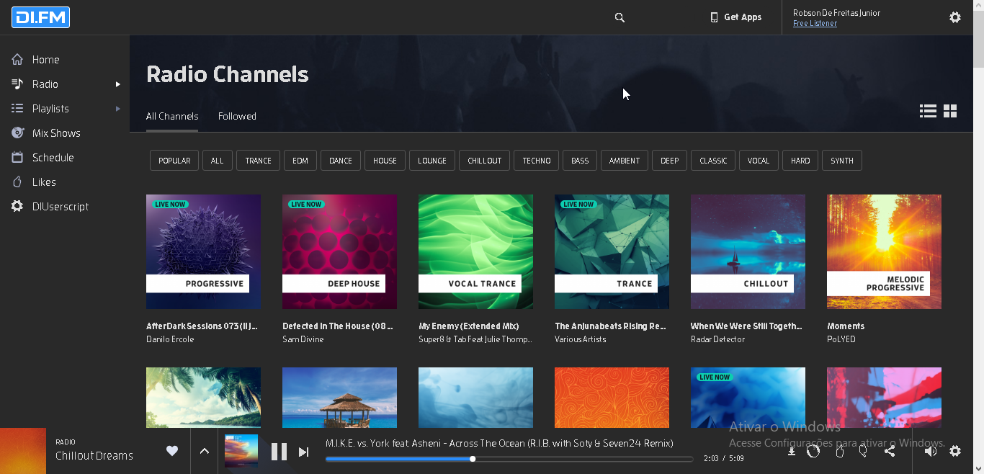Skip to next track
Viewport: 984px width, 474px height.
(303, 452)
